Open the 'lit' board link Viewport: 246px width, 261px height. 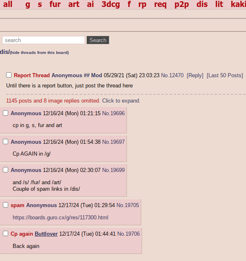[219, 4]
